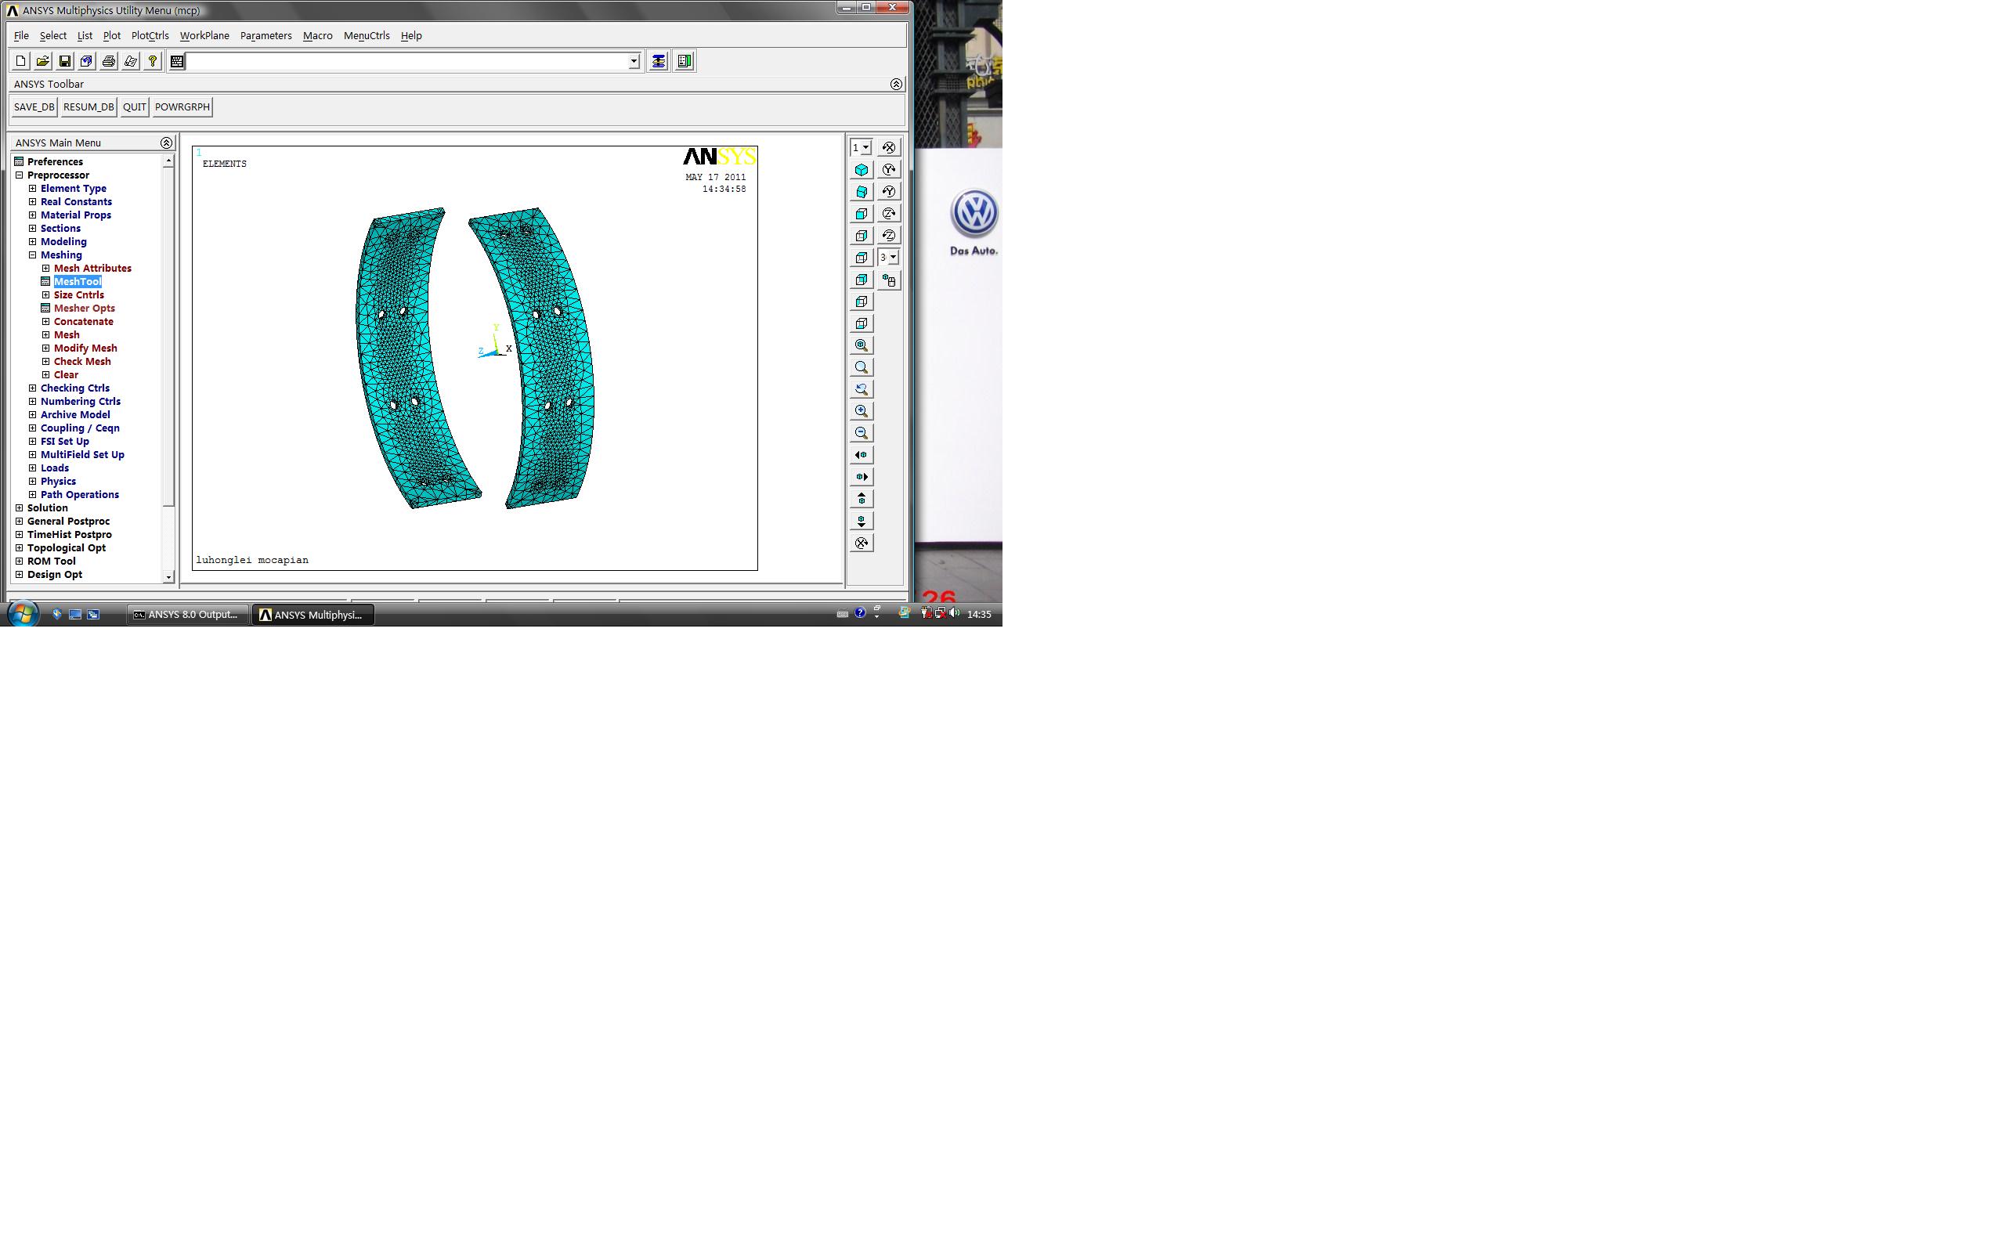The height and width of the screenshot is (1253, 2005).
Task: Open the PlotCtrls menu
Action: pos(149,36)
